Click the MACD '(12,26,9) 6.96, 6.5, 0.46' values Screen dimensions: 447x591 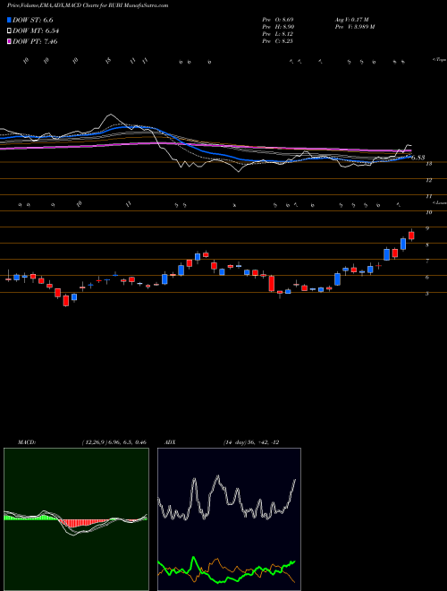coord(114,442)
